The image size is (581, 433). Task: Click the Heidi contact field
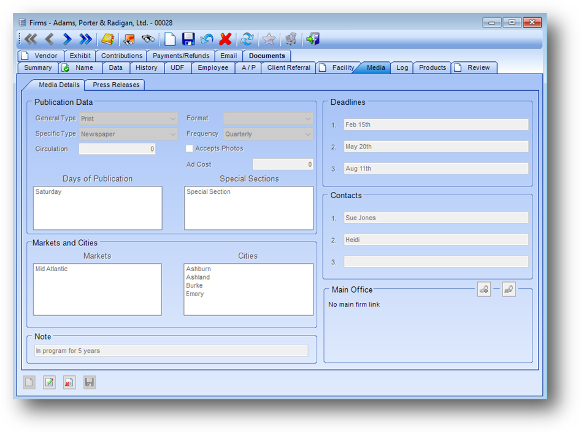click(x=436, y=240)
